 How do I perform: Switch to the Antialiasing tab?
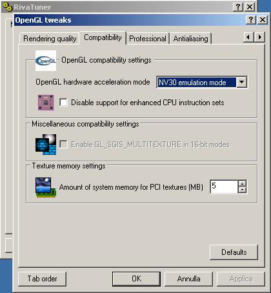[191, 39]
